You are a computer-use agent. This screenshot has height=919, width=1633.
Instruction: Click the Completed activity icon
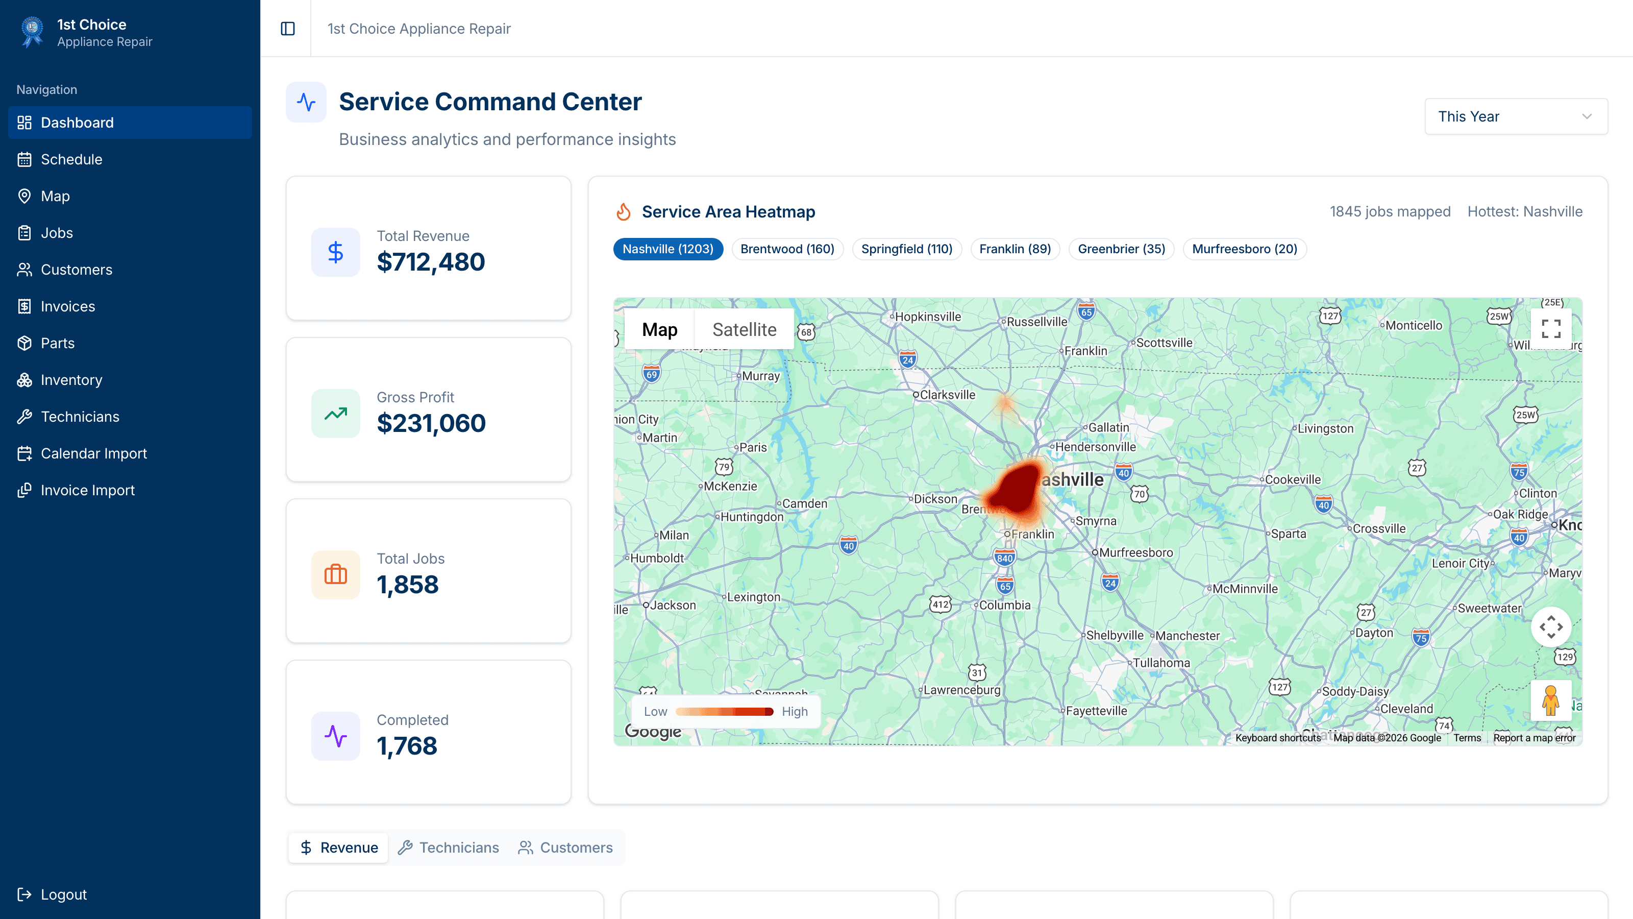point(335,736)
